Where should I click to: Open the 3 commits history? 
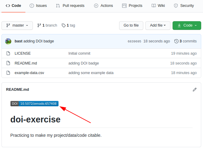click(x=185, y=41)
